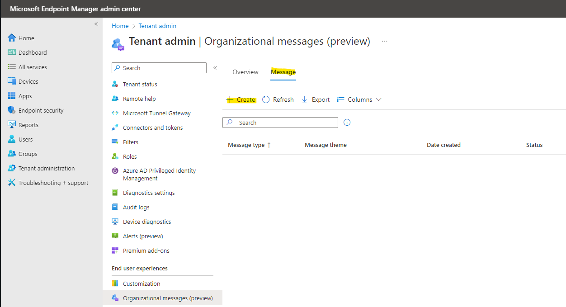
Task: Select Troubleshooting + support
Action: point(48,183)
